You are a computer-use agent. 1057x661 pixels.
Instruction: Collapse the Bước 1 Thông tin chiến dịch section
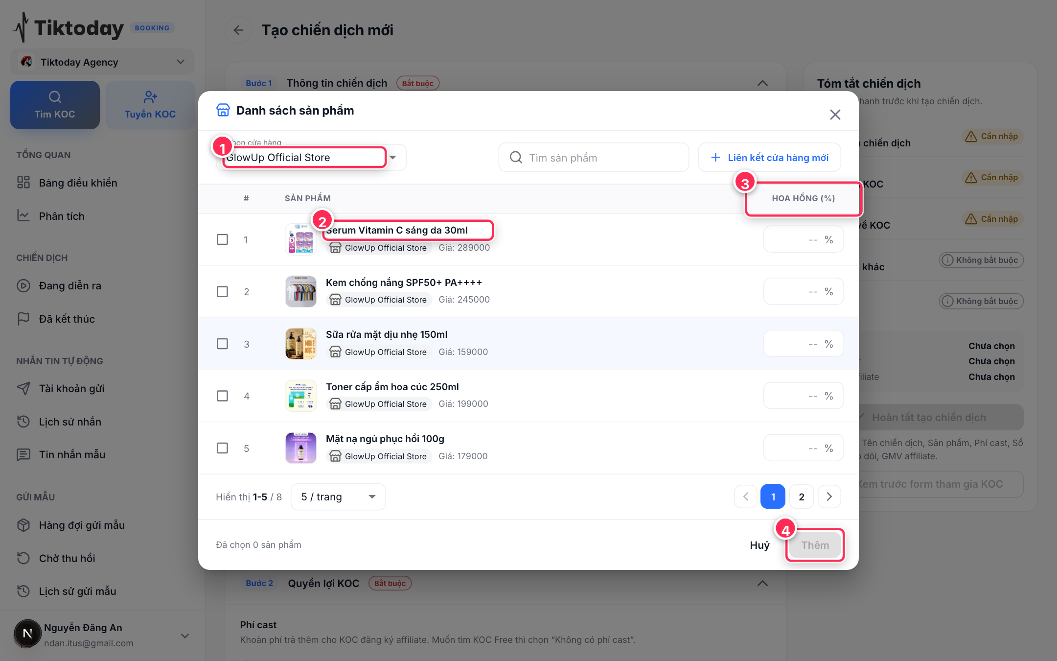tap(762, 83)
